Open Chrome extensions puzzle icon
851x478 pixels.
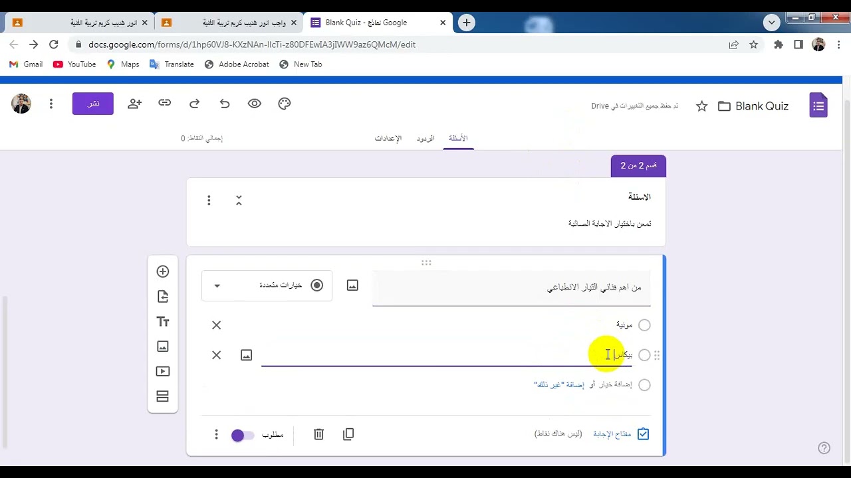point(779,44)
